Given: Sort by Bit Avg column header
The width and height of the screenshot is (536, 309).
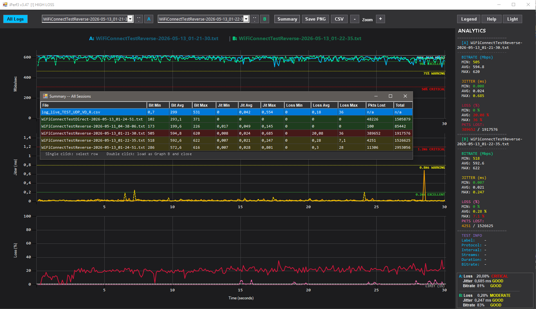Looking at the screenshot, I should tap(181, 105).
